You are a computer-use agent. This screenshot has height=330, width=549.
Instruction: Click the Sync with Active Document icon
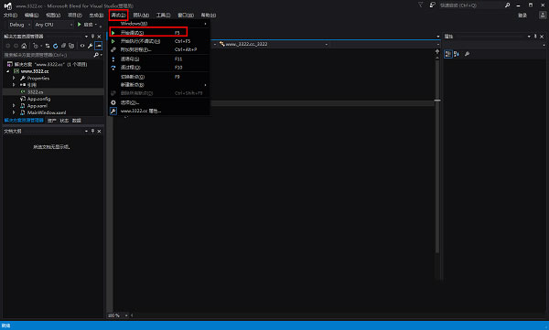coord(48,46)
